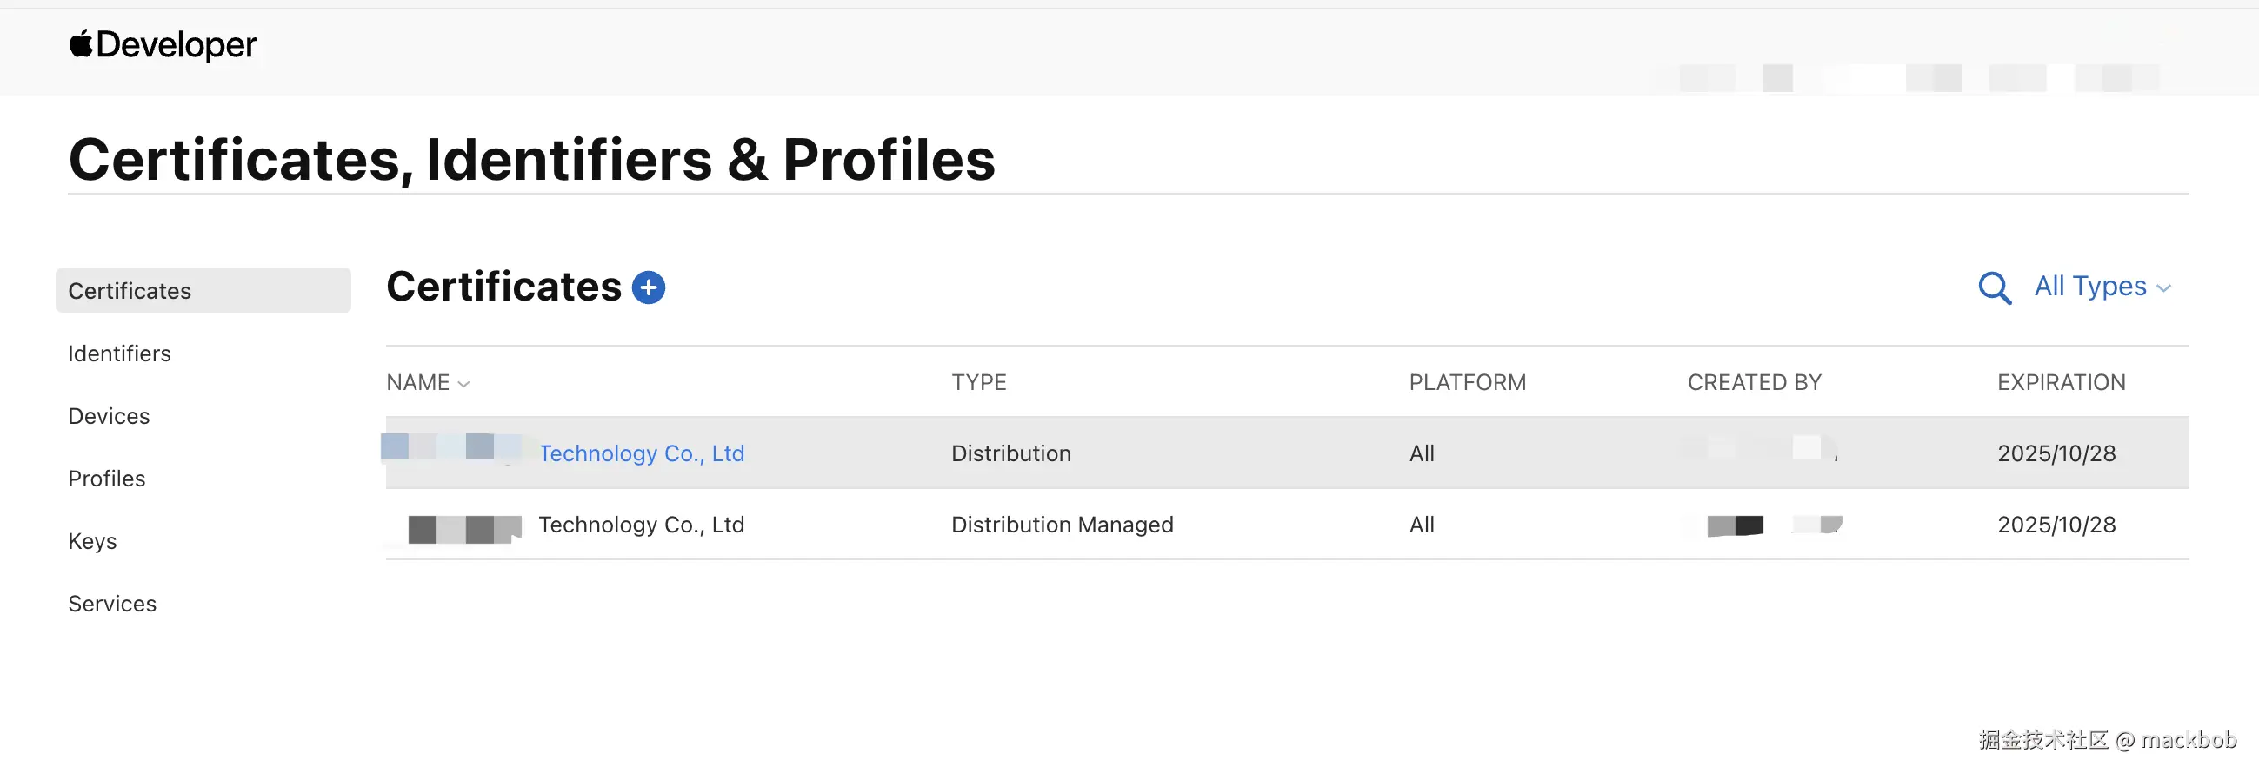Open the Distribution certificate name link
This screenshot has width=2259, height=773.
coord(642,453)
